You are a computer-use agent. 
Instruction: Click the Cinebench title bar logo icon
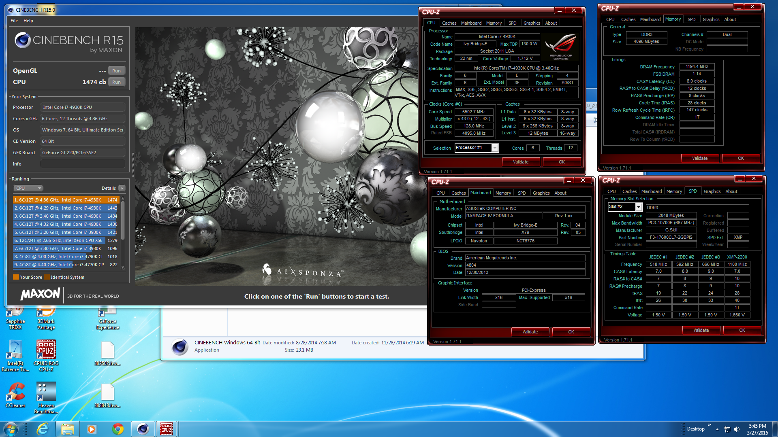pyautogui.click(x=10, y=10)
